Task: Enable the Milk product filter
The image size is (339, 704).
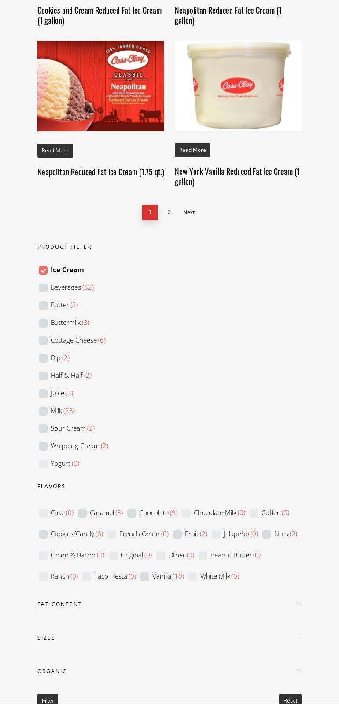Action: click(43, 411)
